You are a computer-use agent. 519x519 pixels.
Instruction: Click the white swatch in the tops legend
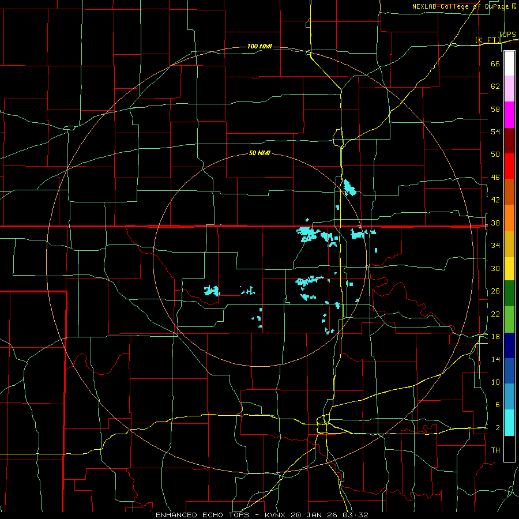509,63
